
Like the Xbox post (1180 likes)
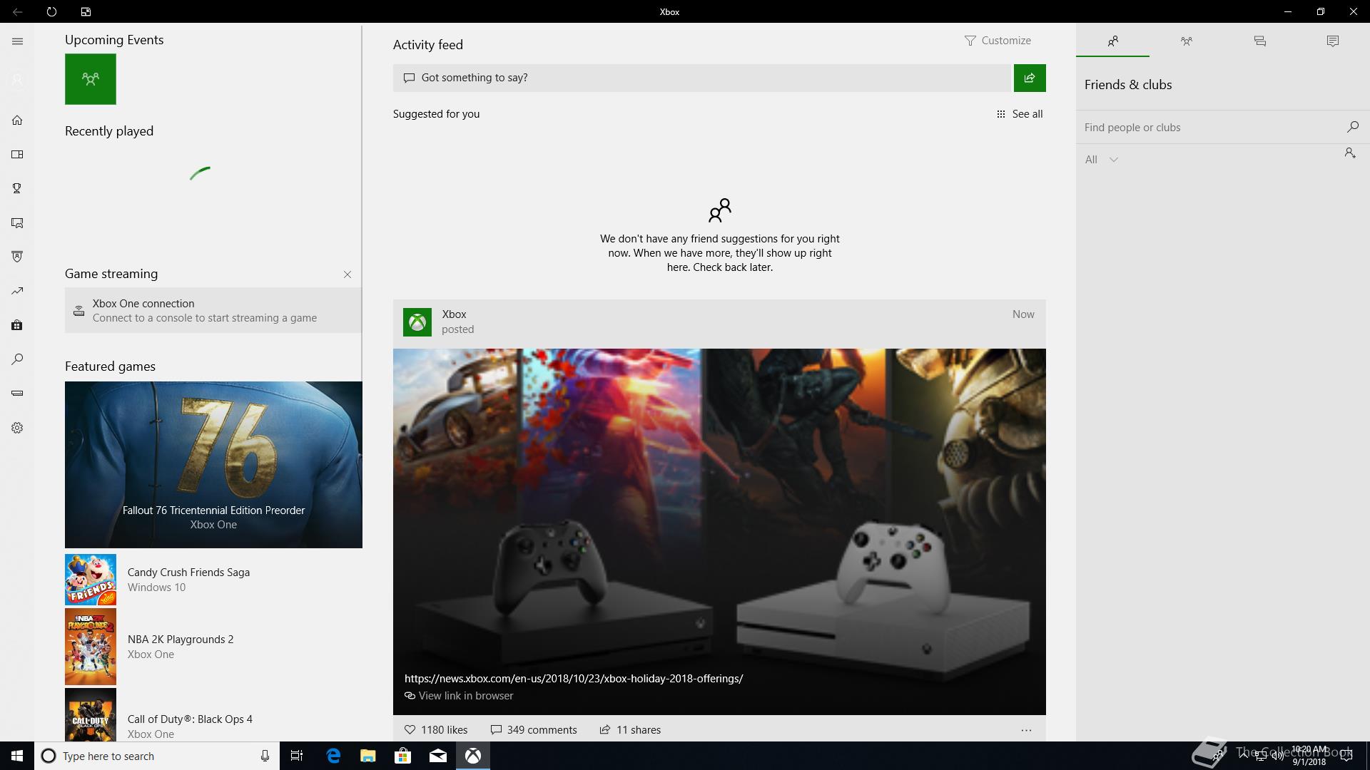tap(436, 730)
